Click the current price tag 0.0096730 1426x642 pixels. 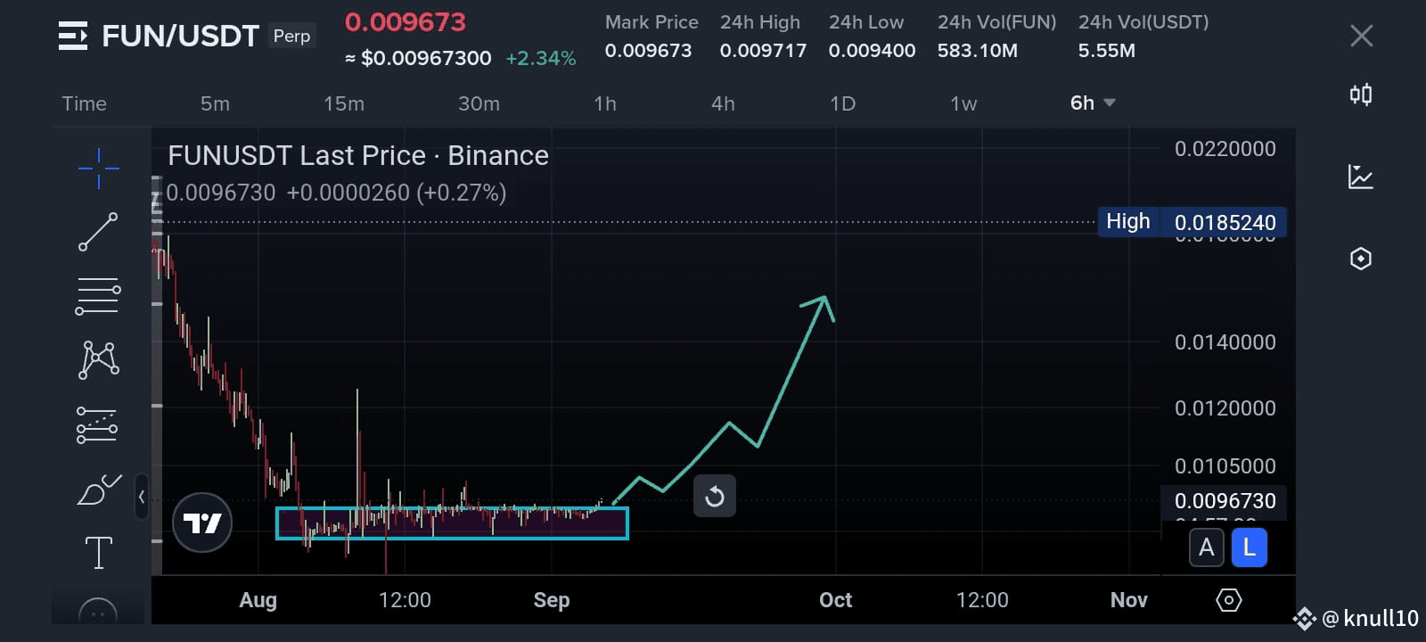[x=1225, y=501]
